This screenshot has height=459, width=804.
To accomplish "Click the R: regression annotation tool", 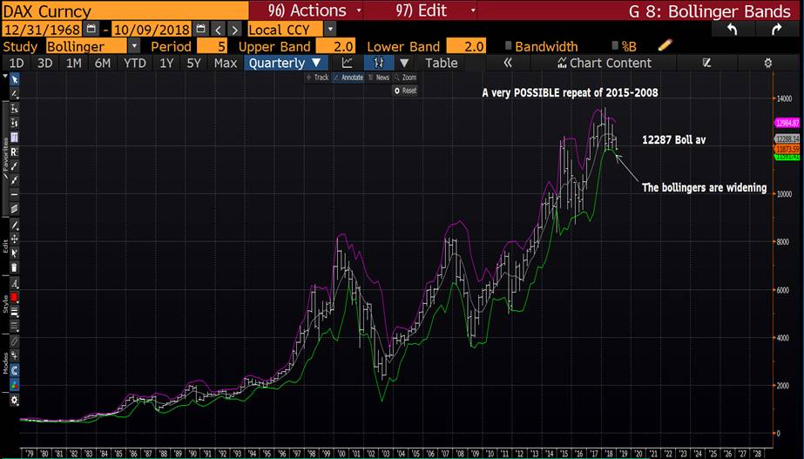I will 14,152.
